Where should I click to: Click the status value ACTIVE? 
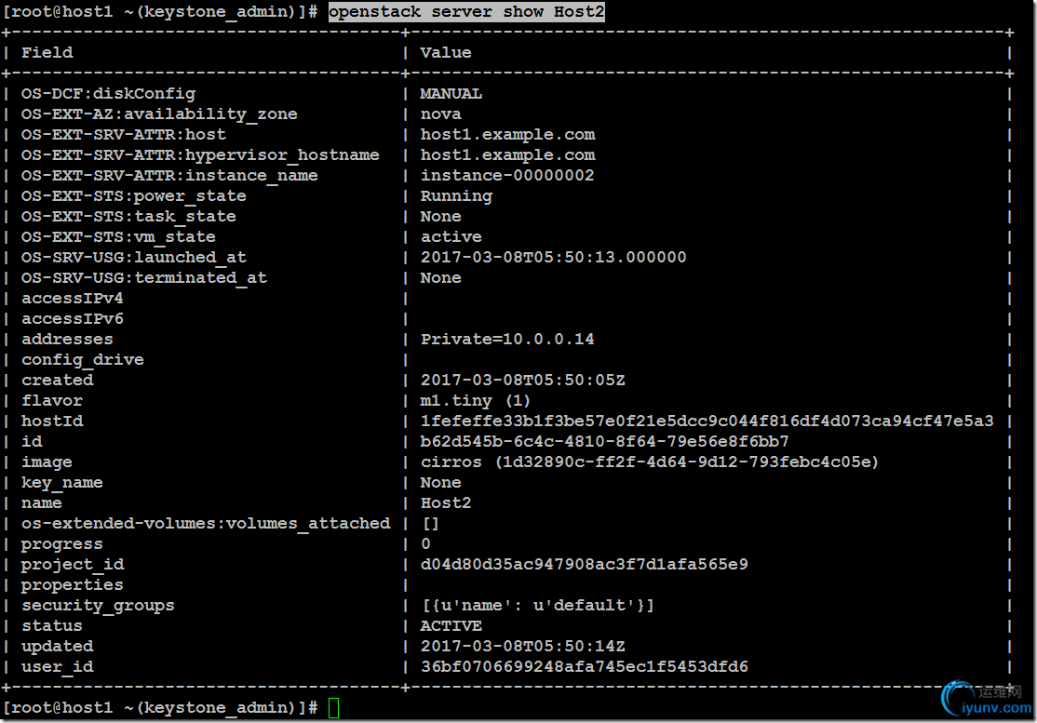[x=451, y=625]
